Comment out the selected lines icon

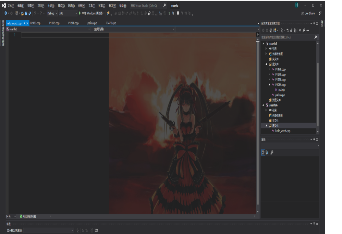pos(169,14)
